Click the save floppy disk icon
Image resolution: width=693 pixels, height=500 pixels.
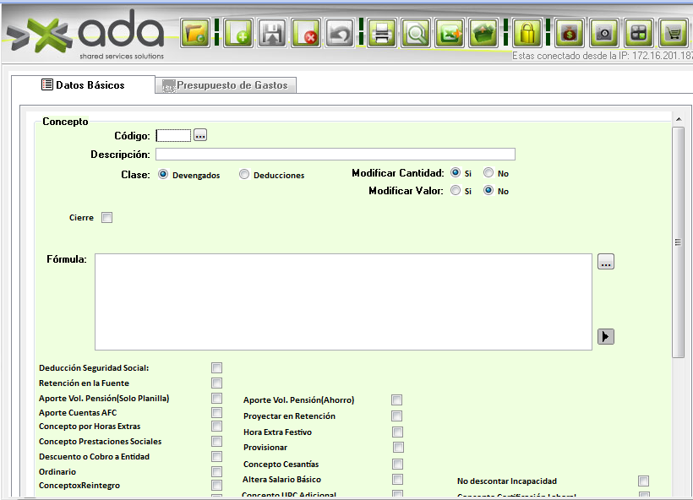tap(272, 34)
